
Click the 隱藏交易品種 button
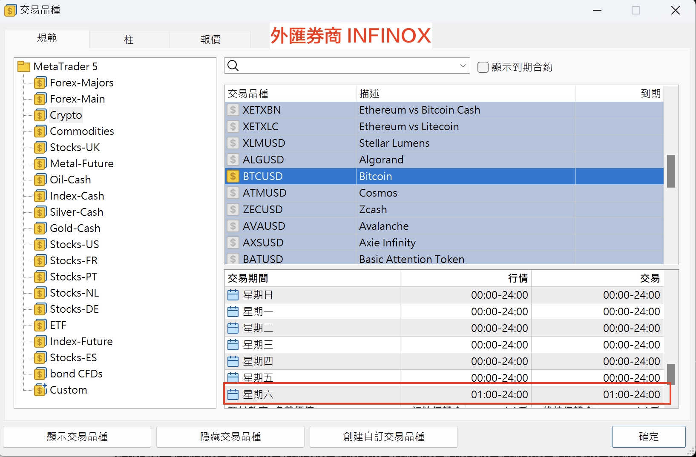point(230,437)
